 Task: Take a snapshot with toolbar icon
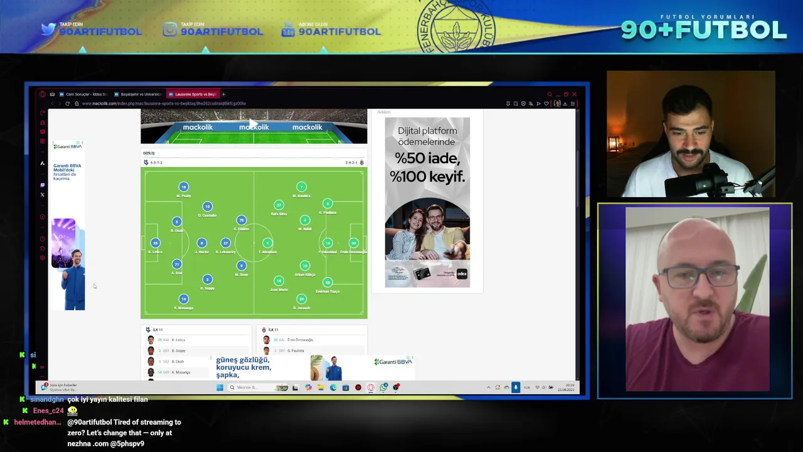point(516,104)
